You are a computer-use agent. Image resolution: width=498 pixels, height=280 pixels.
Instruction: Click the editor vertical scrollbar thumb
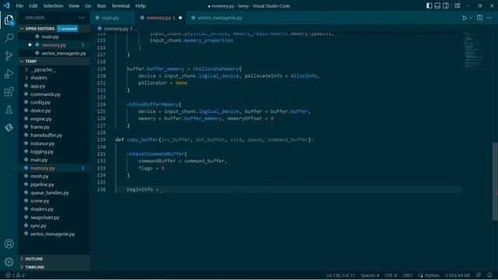pos(495,181)
